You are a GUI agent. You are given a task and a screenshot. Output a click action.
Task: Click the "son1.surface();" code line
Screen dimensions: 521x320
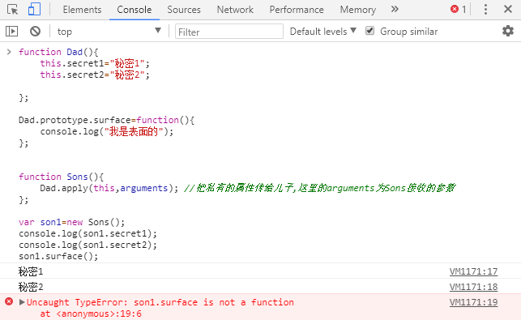pos(58,256)
